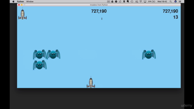This screenshot has width=194, height=109.
Task: Click the Invaders from Python window title
Action: point(99,5)
